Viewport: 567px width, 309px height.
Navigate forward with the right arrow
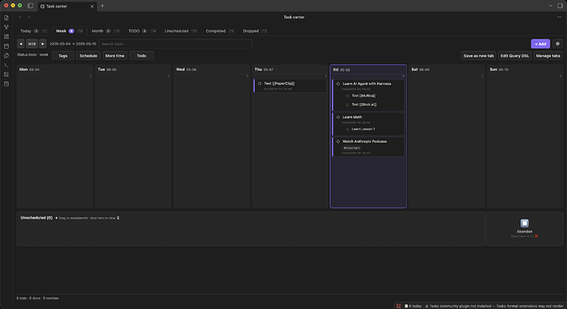29,17
